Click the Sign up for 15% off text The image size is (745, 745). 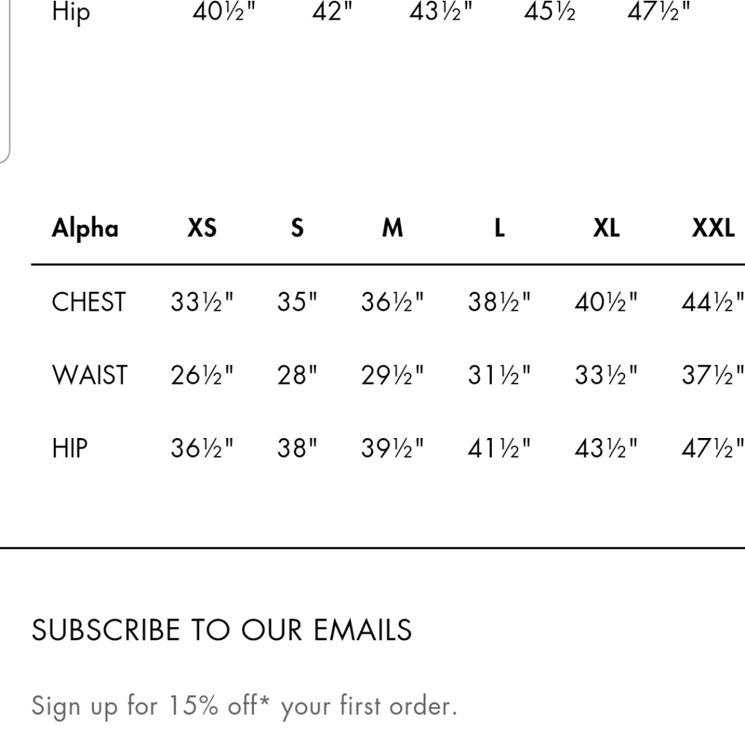[x=244, y=706]
